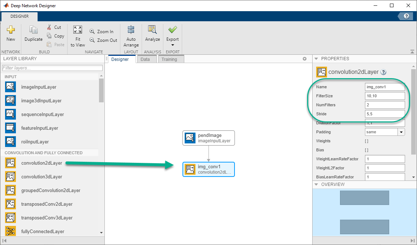417x245 pixels.
Task: Open the DESIGNER ribbon tab
Action: (x=20, y=16)
